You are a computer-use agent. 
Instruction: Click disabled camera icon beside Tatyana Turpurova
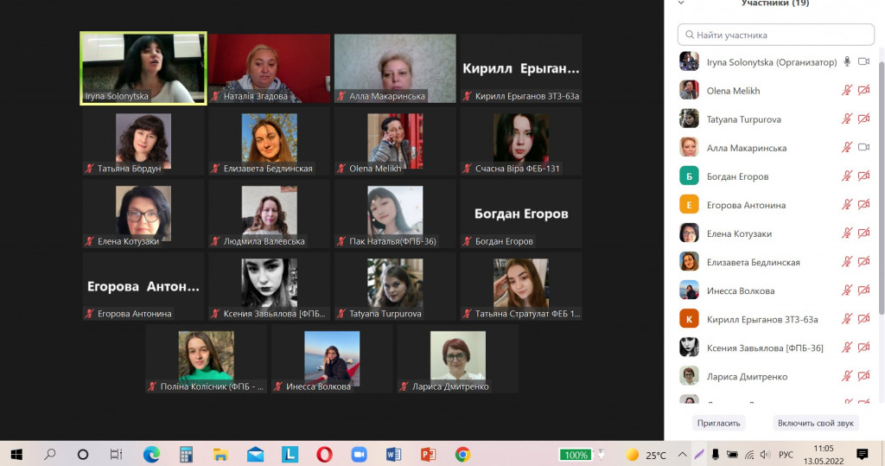863,119
